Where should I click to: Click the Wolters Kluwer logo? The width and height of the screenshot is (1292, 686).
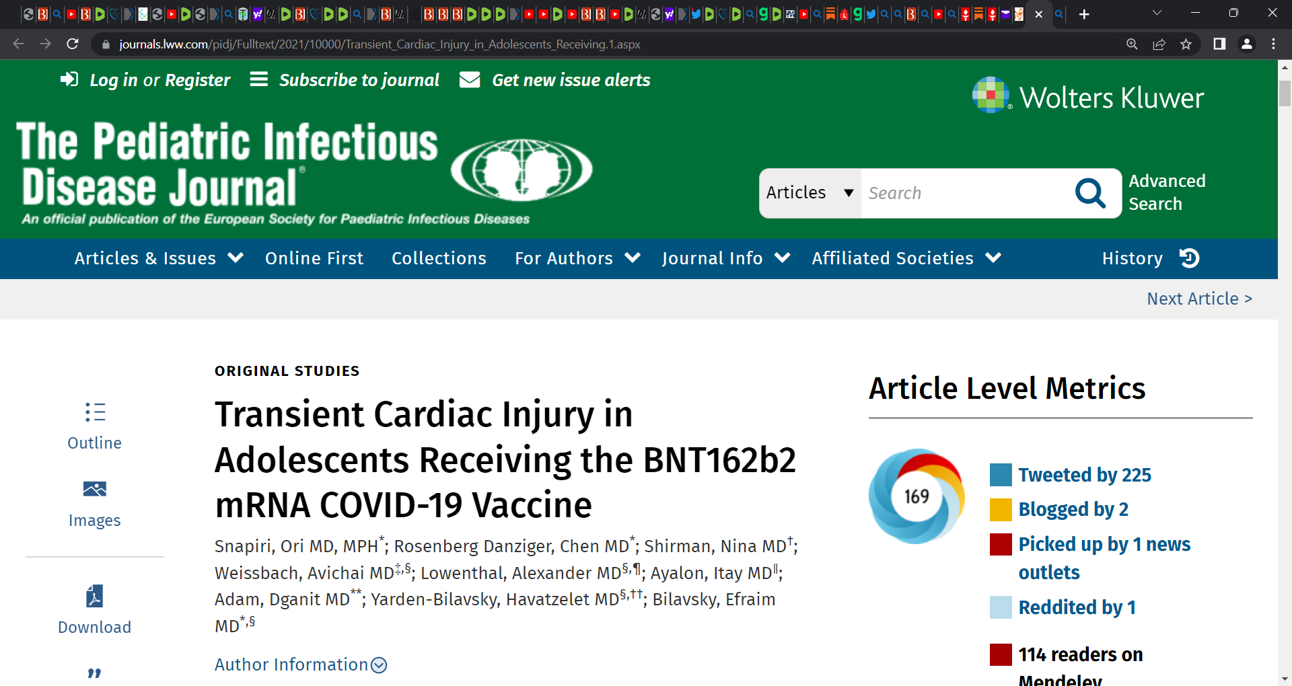pyautogui.click(x=1088, y=96)
